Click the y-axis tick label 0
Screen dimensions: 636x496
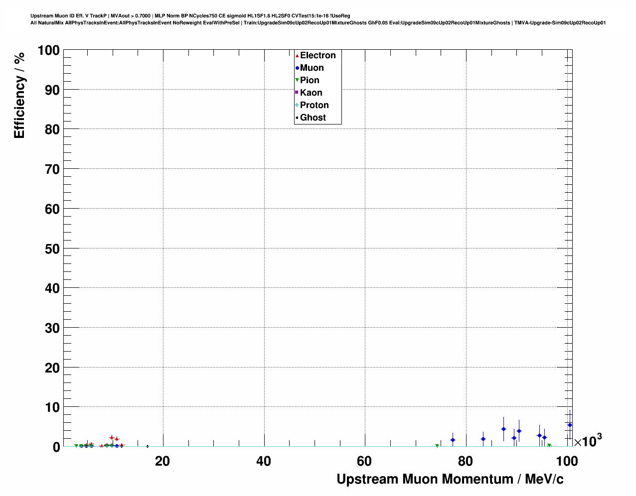tap(56, 447)
